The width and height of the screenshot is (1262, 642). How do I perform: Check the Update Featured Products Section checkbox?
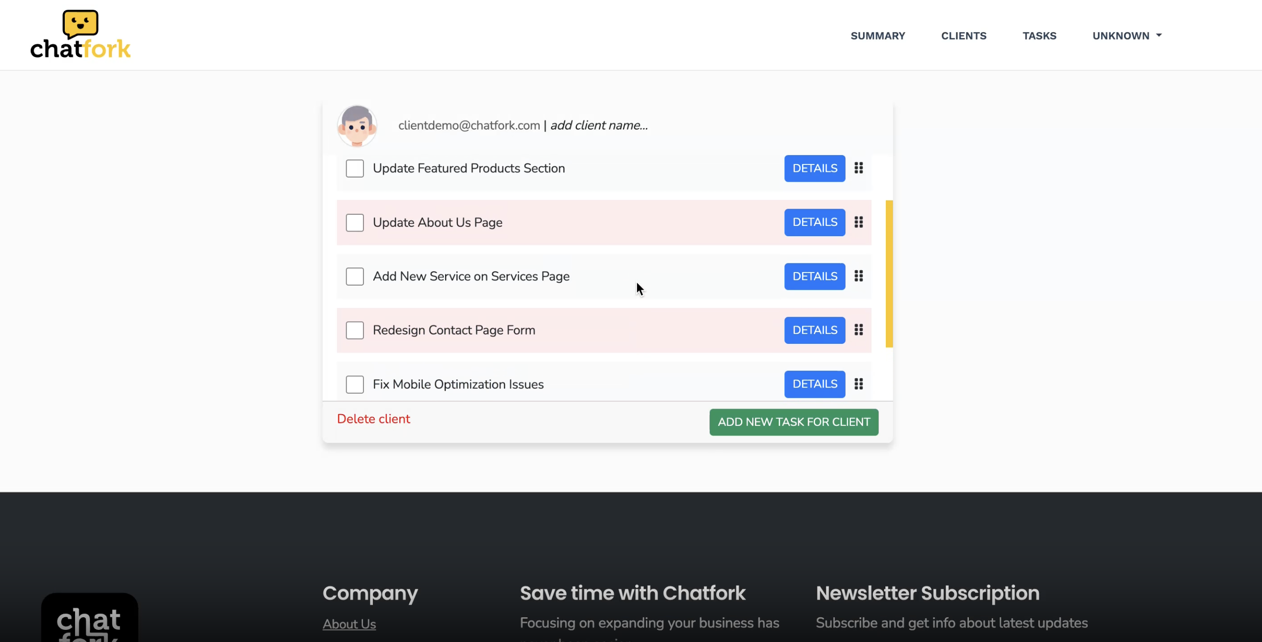[355, 169]
